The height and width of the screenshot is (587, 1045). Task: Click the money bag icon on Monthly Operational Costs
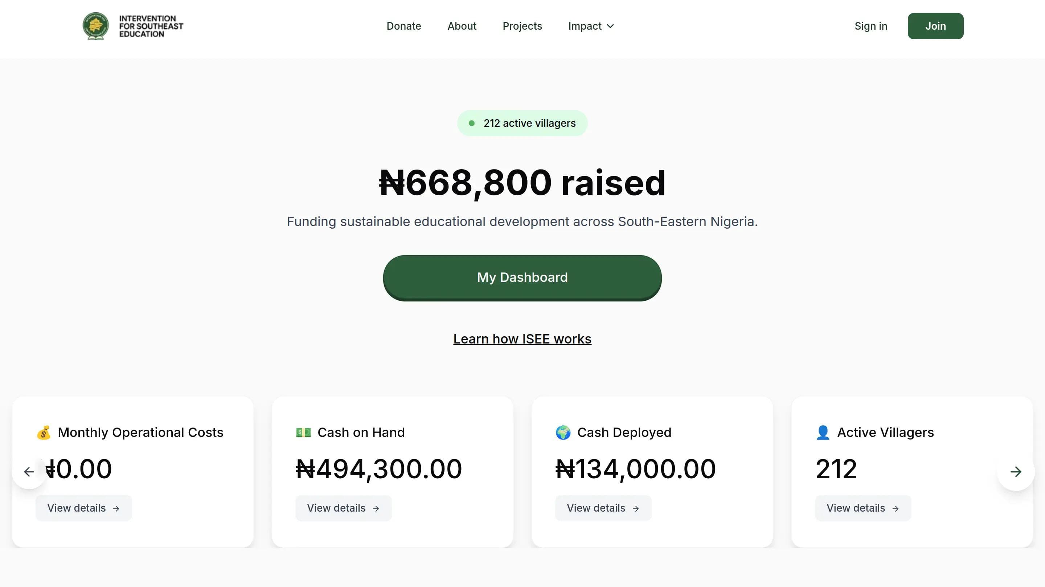[x=44, y=433]
